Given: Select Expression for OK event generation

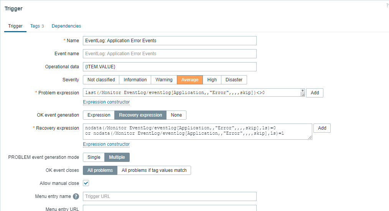Looking at the screenshot, I should tap(99, 115).
